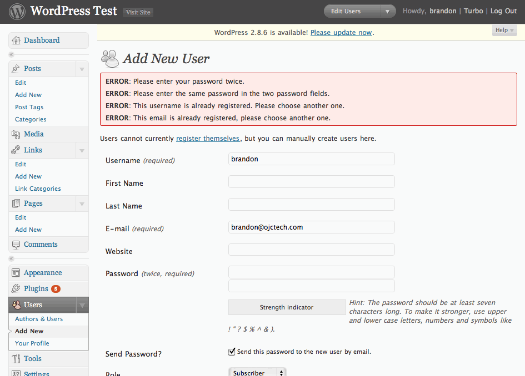Click the Links chain icon
Screen dimensions: 525x376
16,150
